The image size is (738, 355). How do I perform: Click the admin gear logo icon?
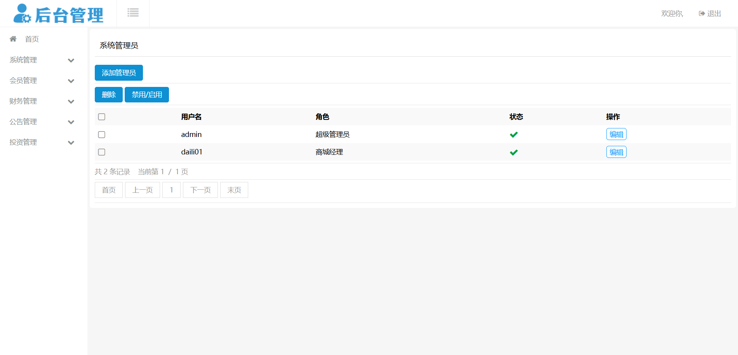[x=22, y=14]
